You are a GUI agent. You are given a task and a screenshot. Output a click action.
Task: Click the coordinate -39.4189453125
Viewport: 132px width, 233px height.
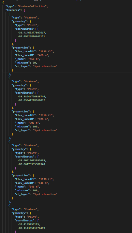pyautogui.click(x=29, y=224)
